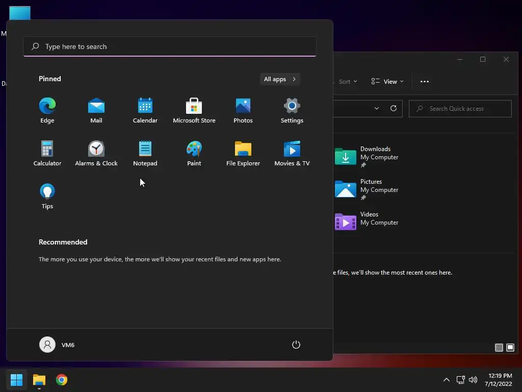Expand address bar history dropdown in File Explorer

pyautogui.click(x=377, y=109)
